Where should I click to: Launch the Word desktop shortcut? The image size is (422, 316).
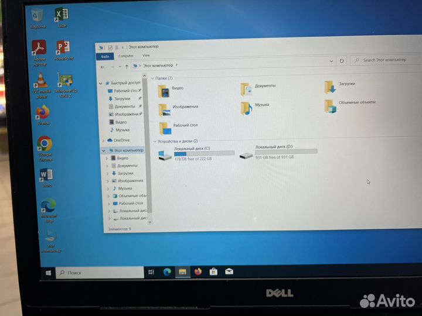coord(47,177)
